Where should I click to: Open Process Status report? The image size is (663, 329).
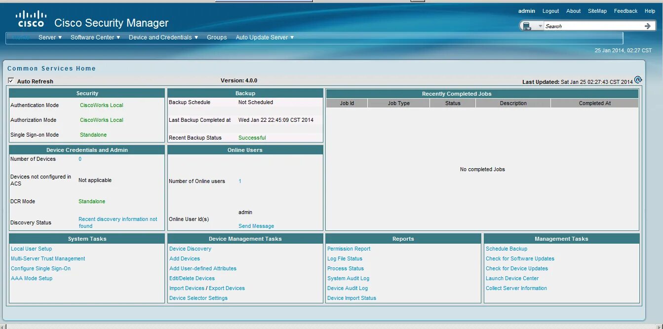[x=346, y=268]
